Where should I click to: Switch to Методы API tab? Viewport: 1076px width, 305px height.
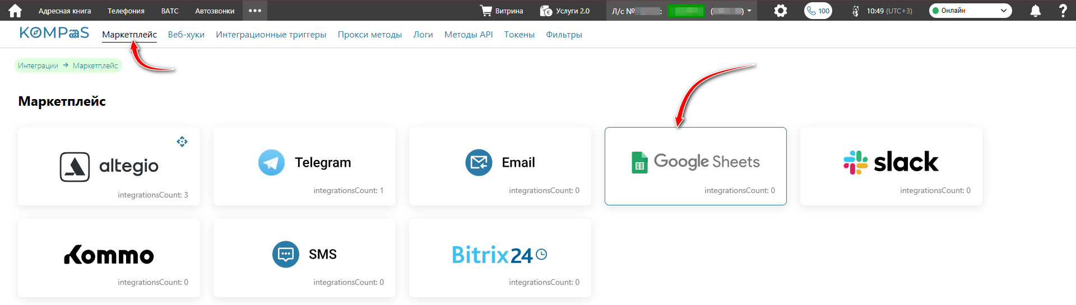click(469, 35)
